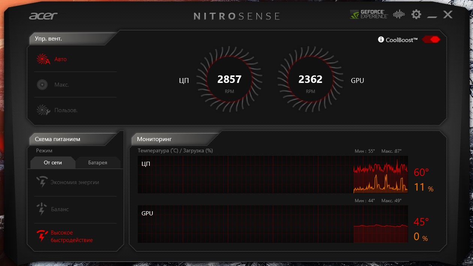Toggle the CoolBoost switch
Image resolution: width=473 pixels, height=266 pixels.
(x=431, y=39)
